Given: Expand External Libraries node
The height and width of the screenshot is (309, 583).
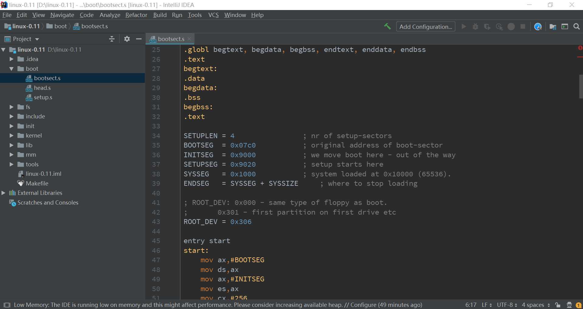Looking at the screenshot, I should pos(3,193).
